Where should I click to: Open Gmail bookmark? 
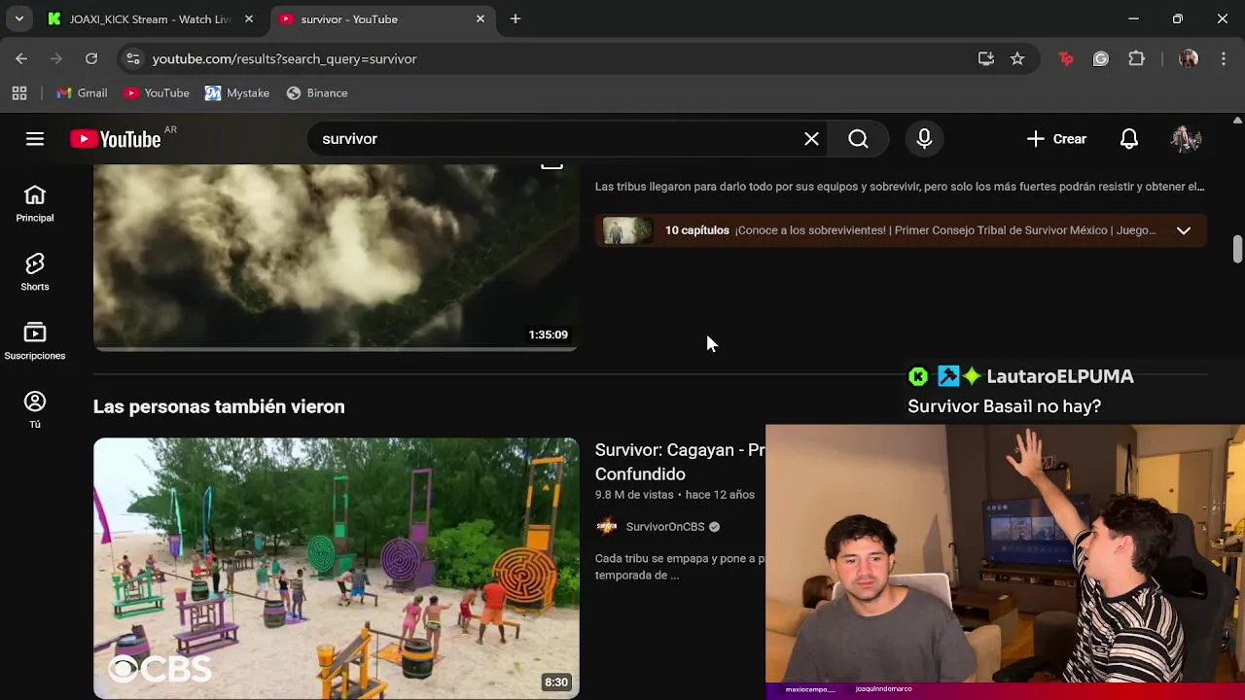[x=82, y=93]
